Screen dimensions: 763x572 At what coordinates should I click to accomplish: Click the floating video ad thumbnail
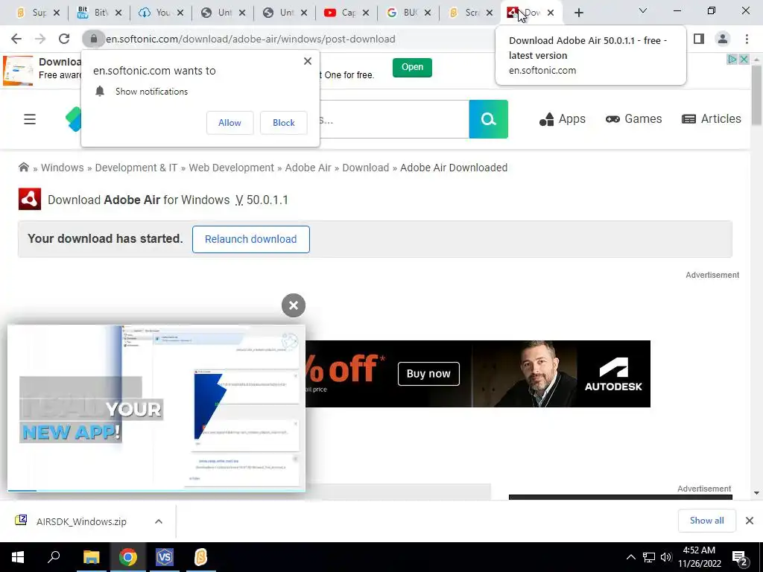156,407
